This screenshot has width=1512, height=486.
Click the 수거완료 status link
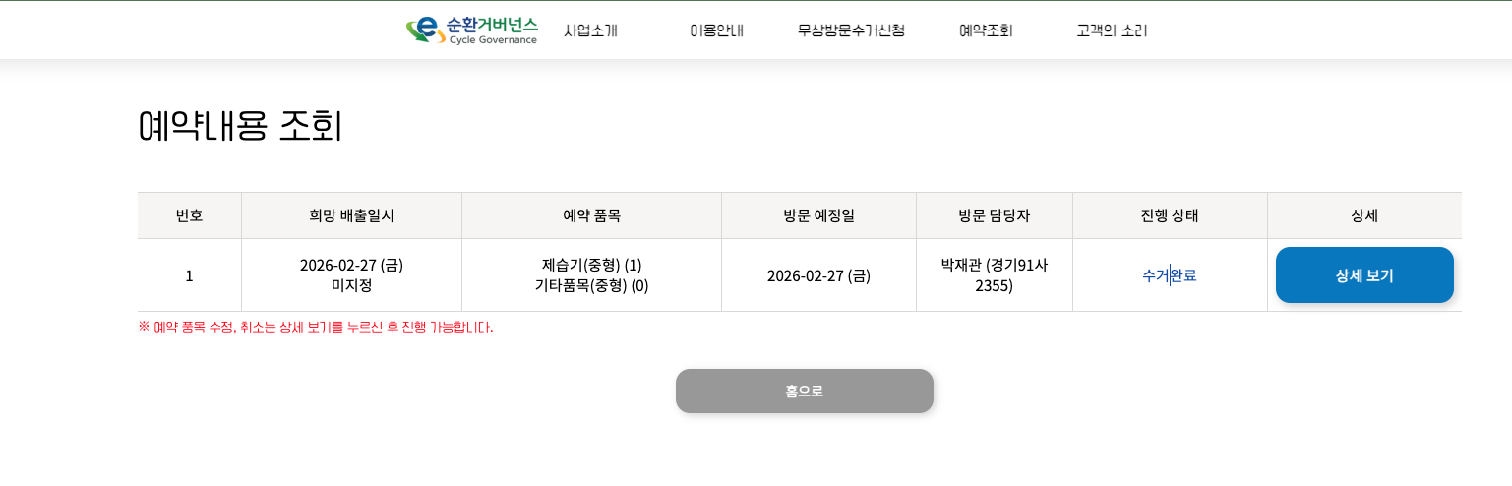(1169, 275)
